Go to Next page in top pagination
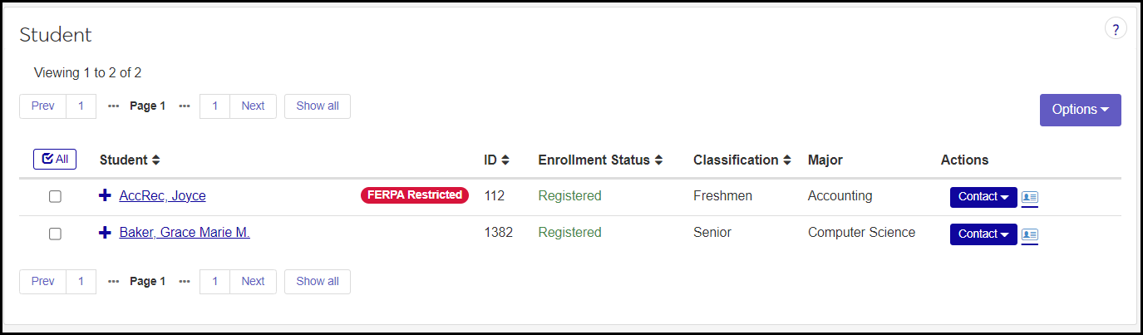 pos(253,106)
